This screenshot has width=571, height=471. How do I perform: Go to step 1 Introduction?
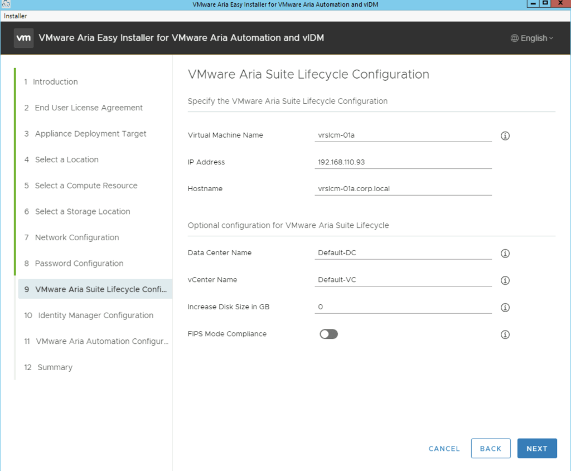pos(51,81)
